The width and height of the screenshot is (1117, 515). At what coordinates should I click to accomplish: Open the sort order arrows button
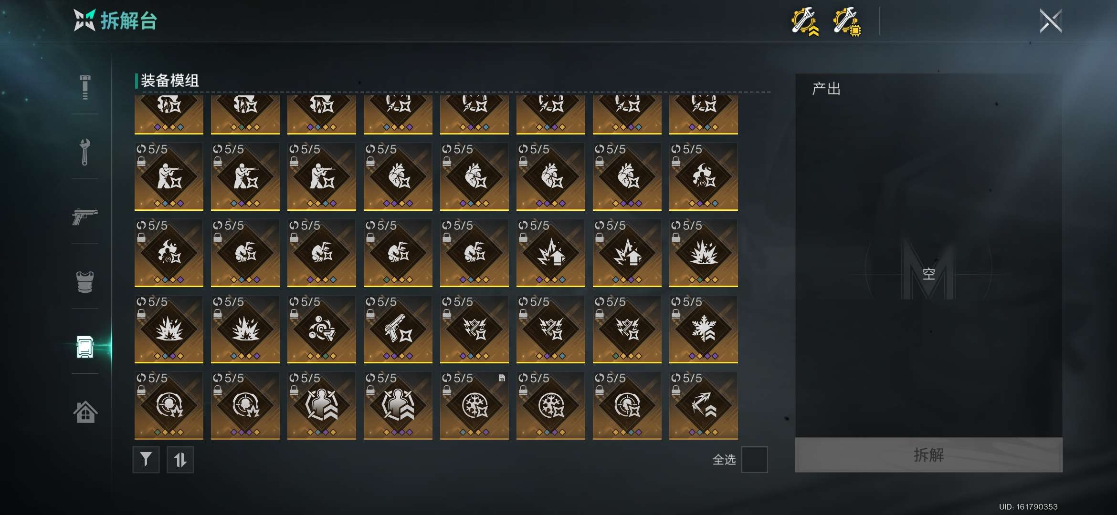pyautogui.click(x=180, y=460)
